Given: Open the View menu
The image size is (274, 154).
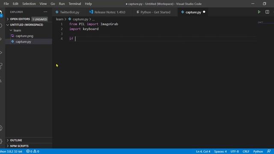Looking at the screenshot, I should click(43, 4).
